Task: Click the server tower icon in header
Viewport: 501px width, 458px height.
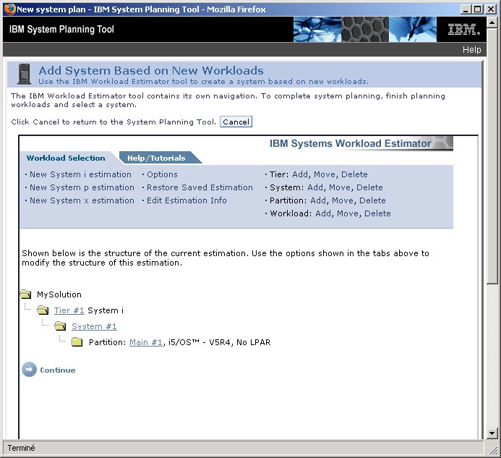Action: point(24,74)
